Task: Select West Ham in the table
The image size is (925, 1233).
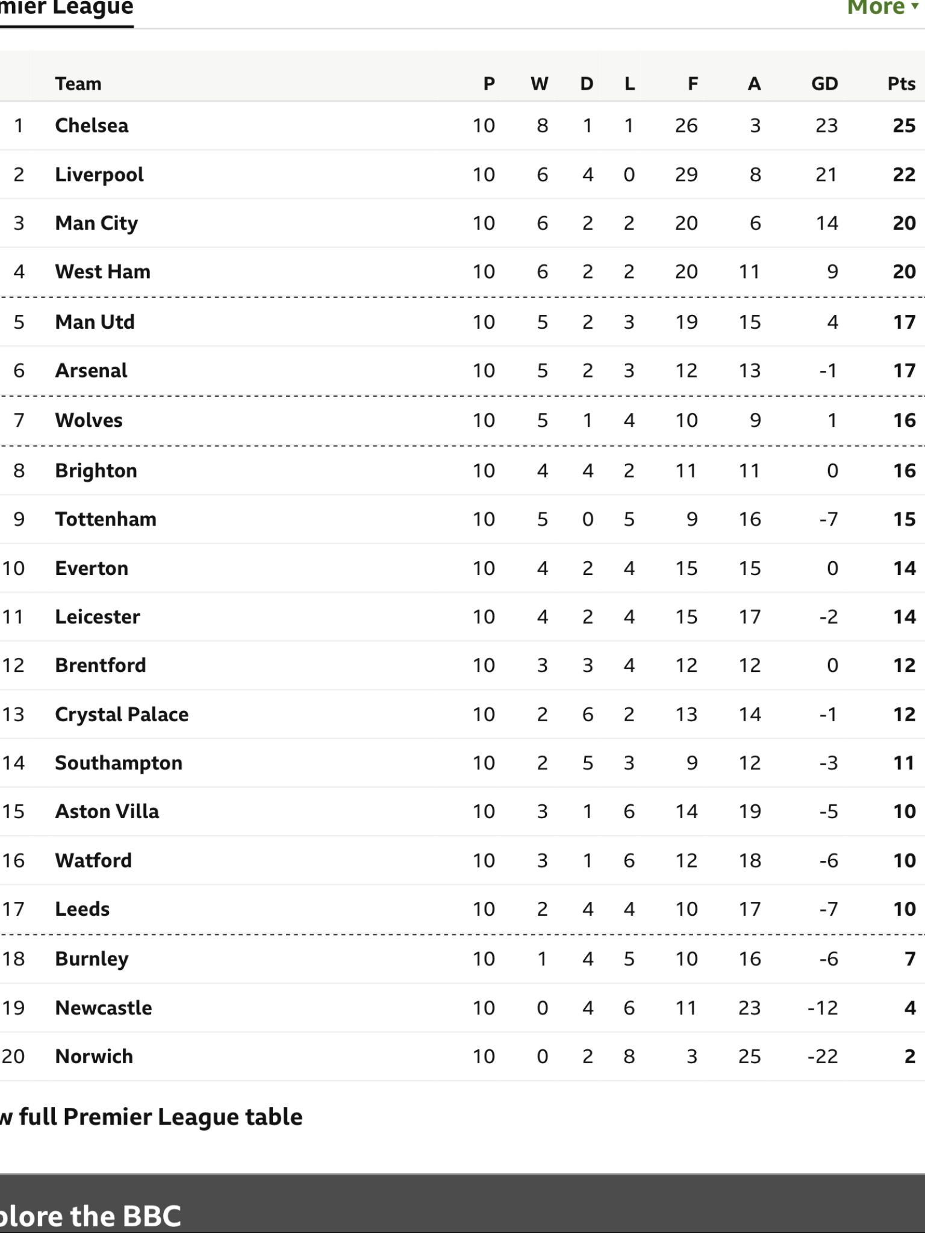Action: (x=103, y=272)
